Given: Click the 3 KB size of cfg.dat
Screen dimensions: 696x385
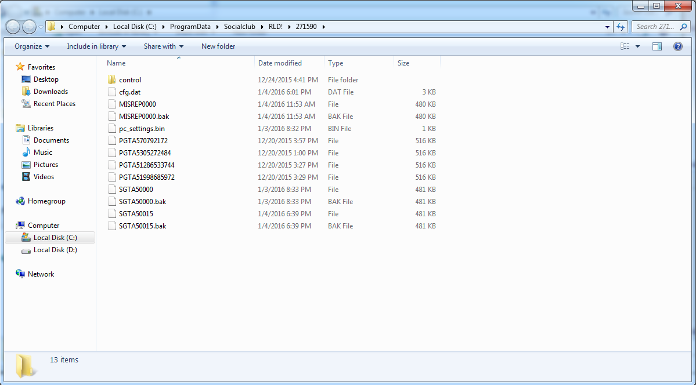Looking at the screenshot, I should (429, 92).
